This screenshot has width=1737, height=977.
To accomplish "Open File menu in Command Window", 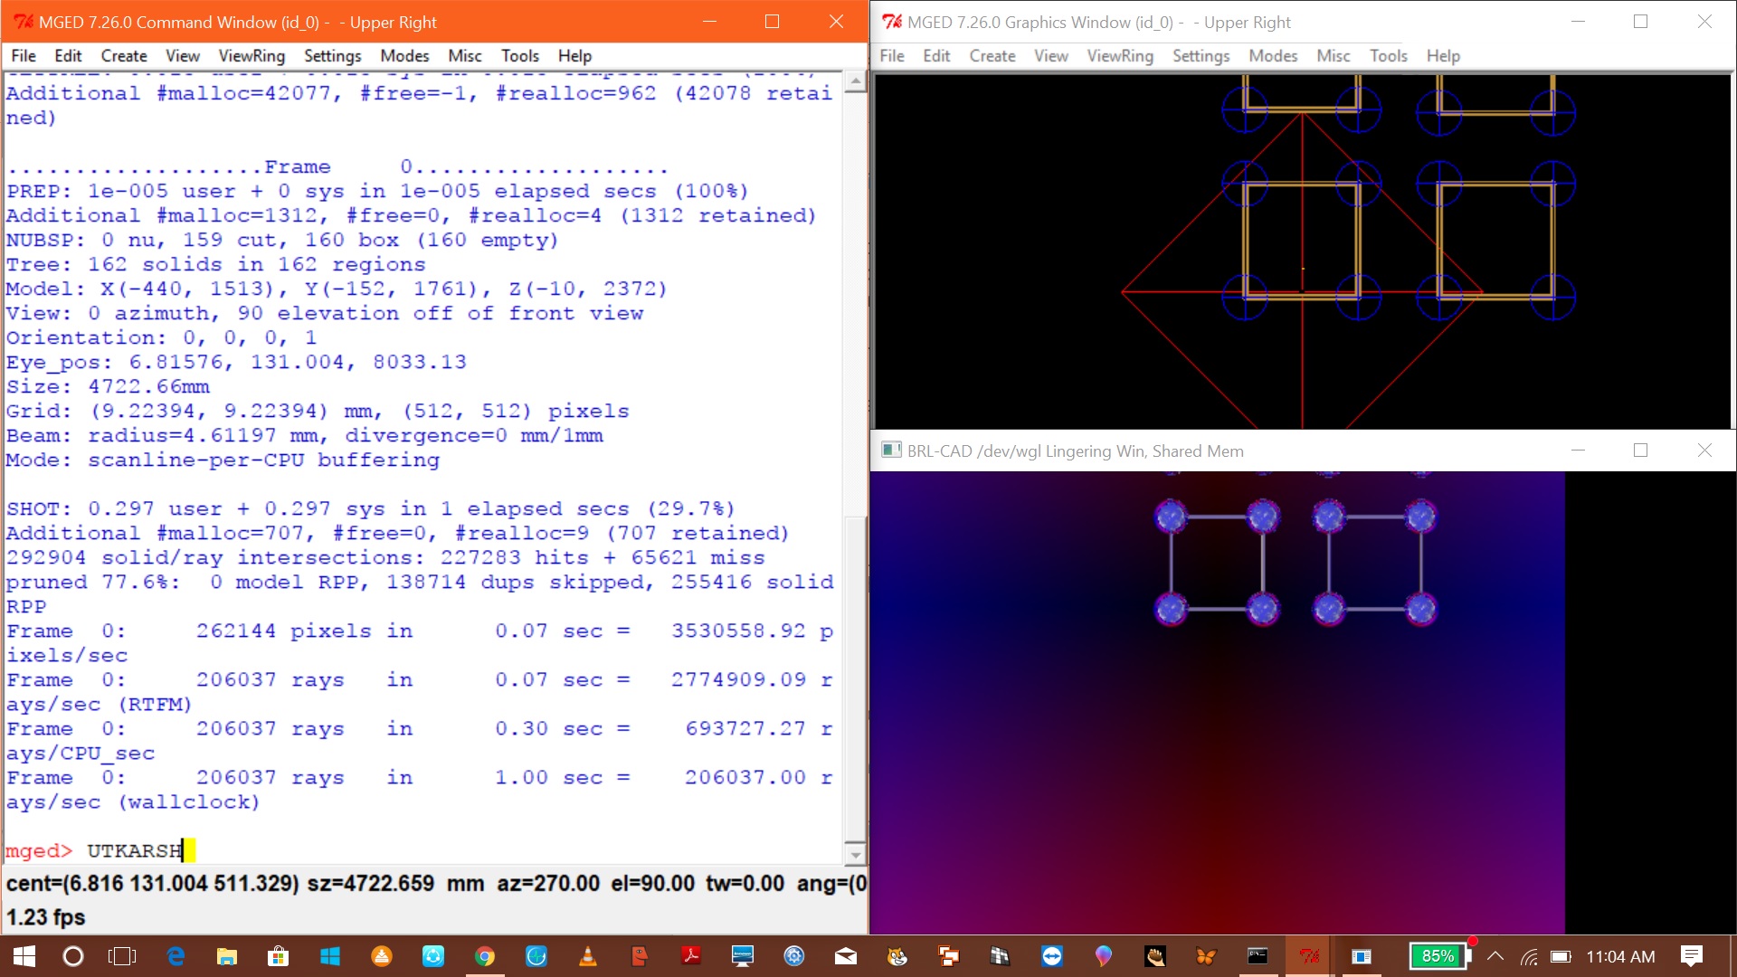I will point(24,56).
